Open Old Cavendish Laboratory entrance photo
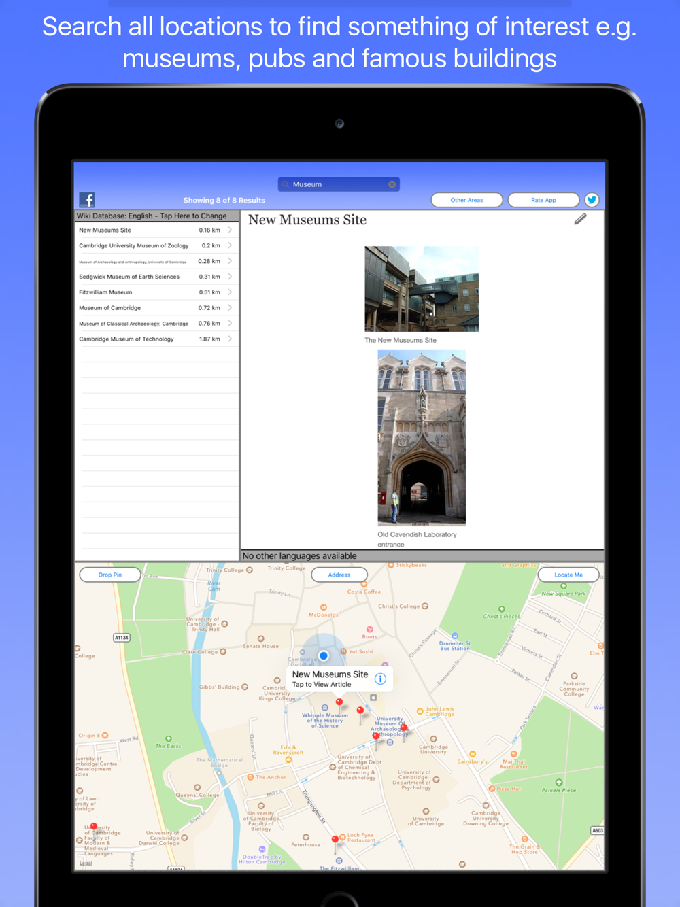 click(x=422, y=438)
